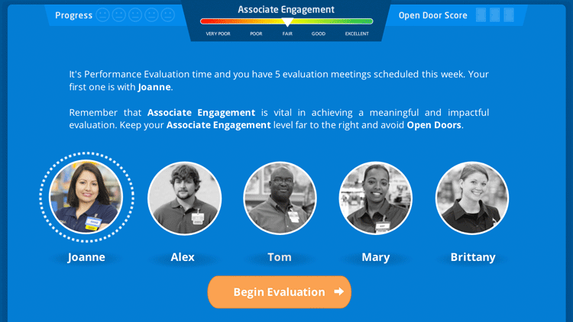Select Brittany's portrait photo

point(471,197)
